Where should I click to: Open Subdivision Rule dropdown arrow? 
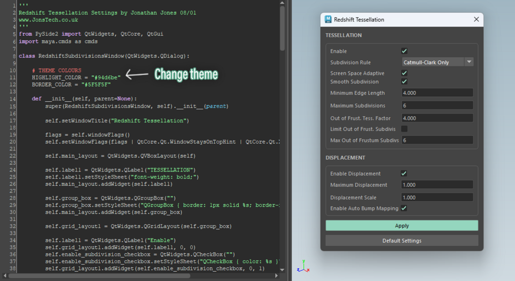pos(469,62)
